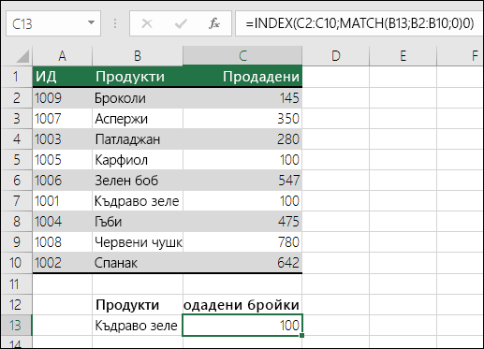Select the sold value 547
The height and width of the screenshot is (349, 484).
[x=242, y=181]
